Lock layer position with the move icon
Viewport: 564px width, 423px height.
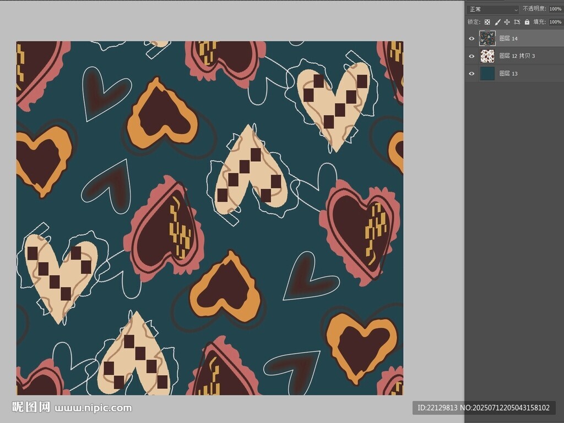507,22
